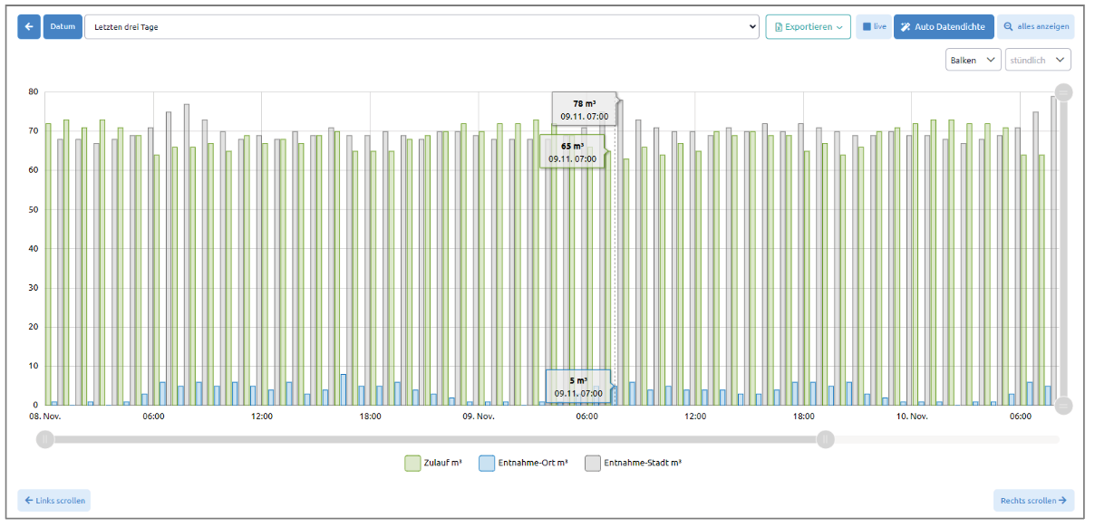The height and width of the screenshot is (527, 1095).
Task: Click the magic wand icon in Auto Datendichte
Action: 906,27
